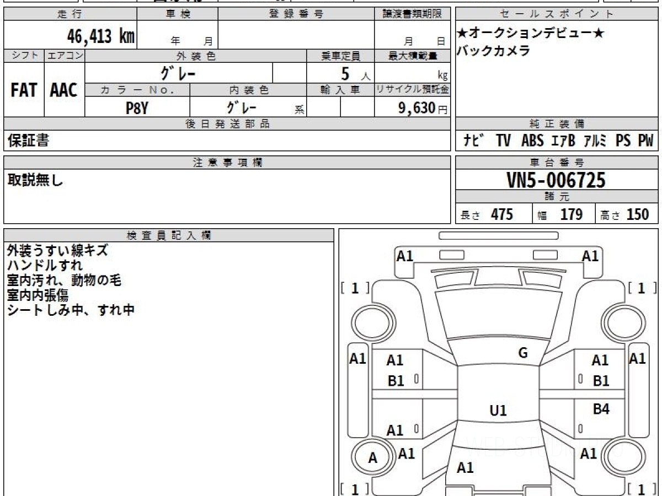Select the バックカメラ sales point text
Screen dimensions: 662x496
[x=494, y=51]
